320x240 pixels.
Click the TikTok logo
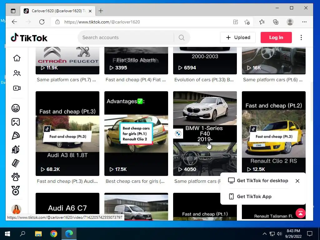pos(29,37)
